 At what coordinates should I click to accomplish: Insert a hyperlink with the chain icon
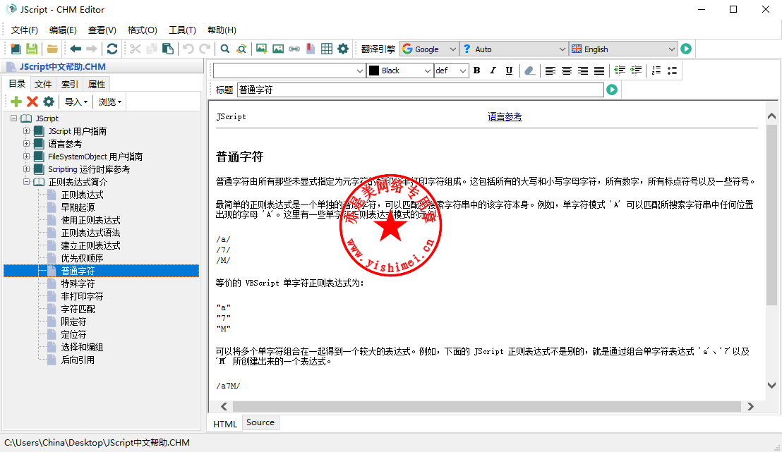294,49
